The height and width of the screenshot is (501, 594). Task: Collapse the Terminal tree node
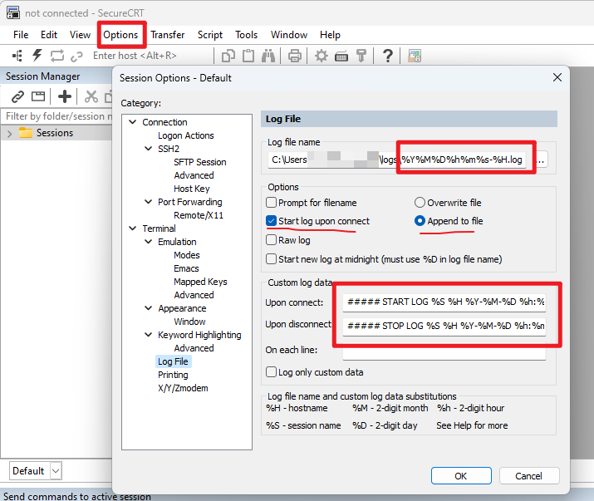[133, 228]
